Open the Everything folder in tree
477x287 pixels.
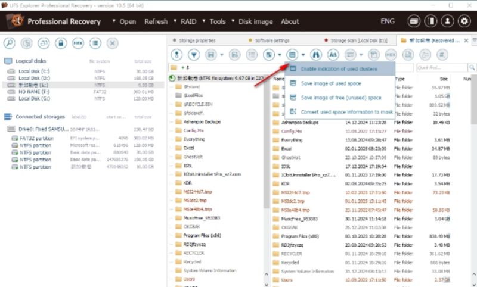194,139
